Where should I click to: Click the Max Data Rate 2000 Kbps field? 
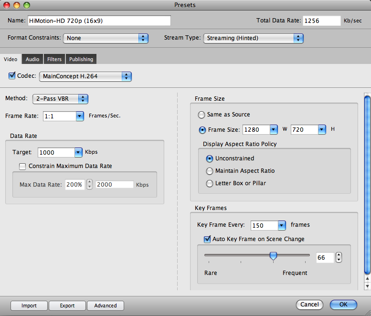click(115, 184)
